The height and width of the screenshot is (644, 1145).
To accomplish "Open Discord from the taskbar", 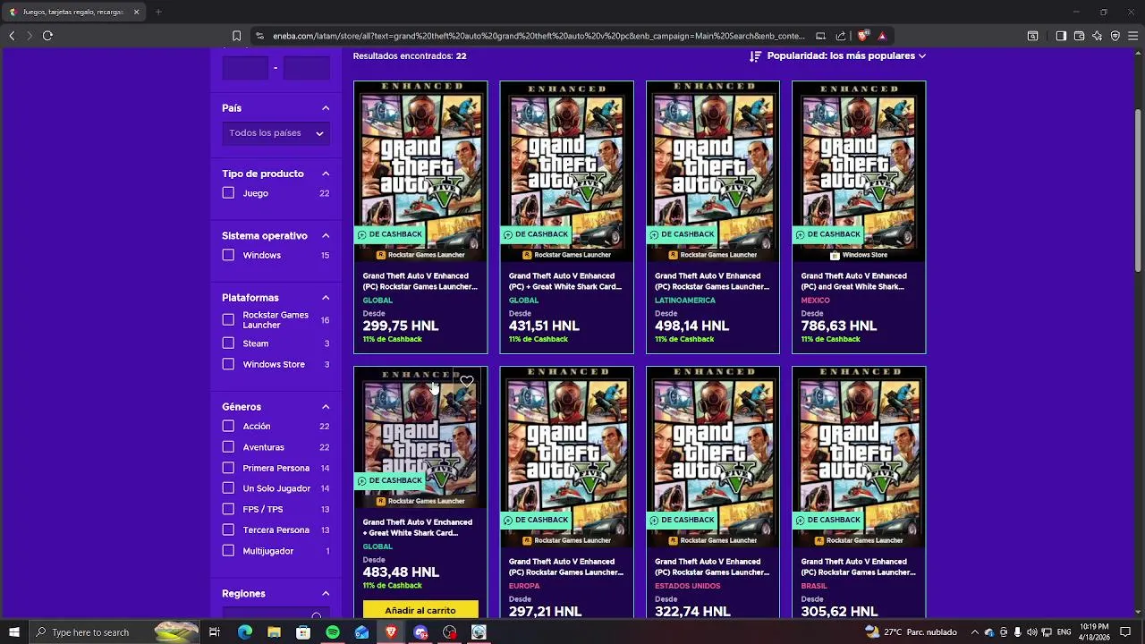I will pyautogui.click(x=420, y=632).
